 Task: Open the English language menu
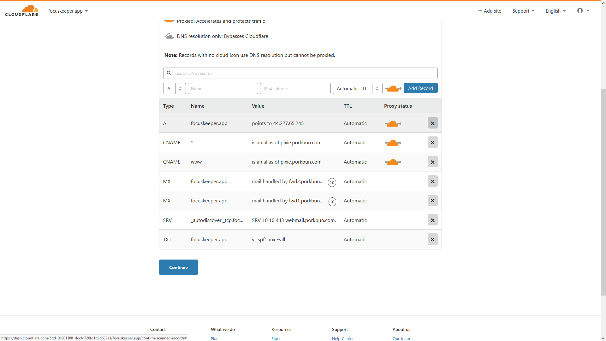coord(555,11)
